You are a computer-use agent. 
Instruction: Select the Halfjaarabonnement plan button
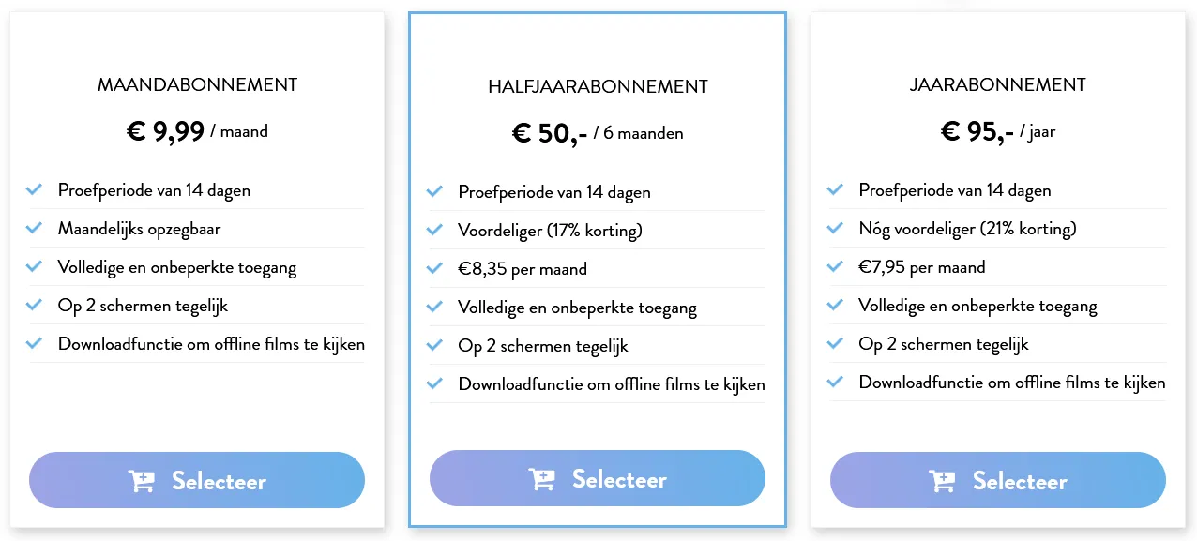click(598, 478)
